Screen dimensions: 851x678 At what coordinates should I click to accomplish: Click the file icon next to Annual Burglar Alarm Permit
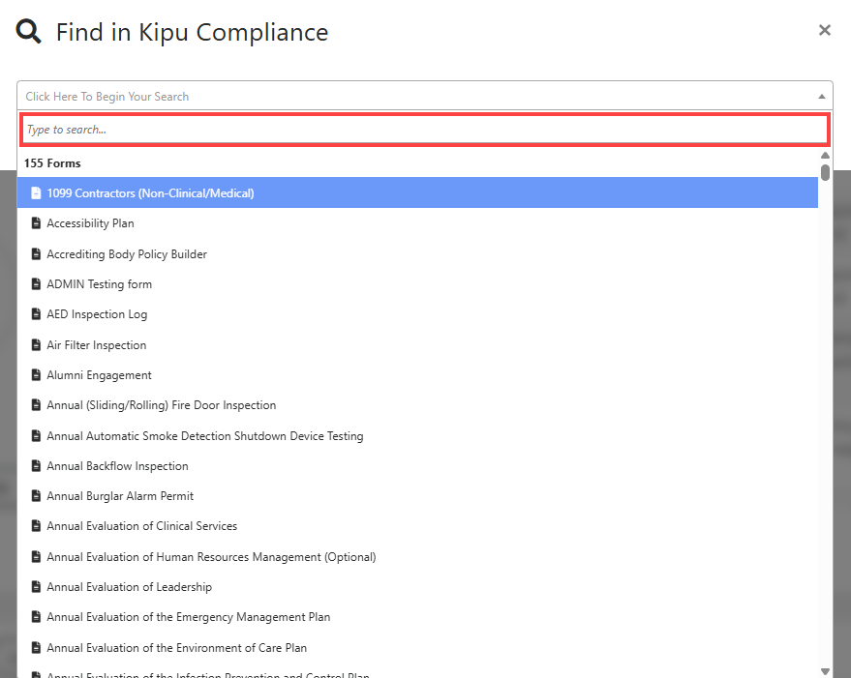pyautogui.click(x=36, y=495)
